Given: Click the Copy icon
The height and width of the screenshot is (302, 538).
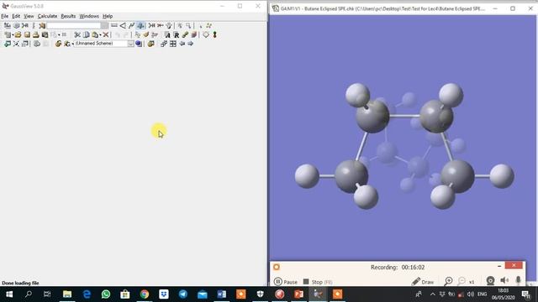Looking at the screenshot, I should (86, 34).
